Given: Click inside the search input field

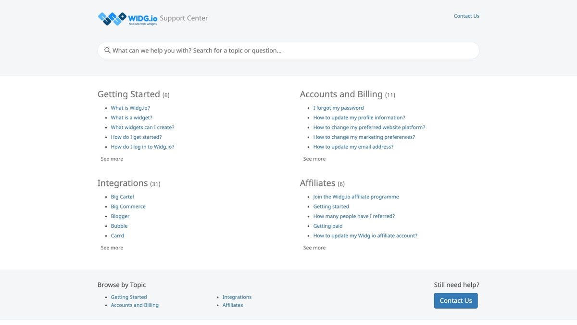Looking at the screenshot, I should [288, 50].
